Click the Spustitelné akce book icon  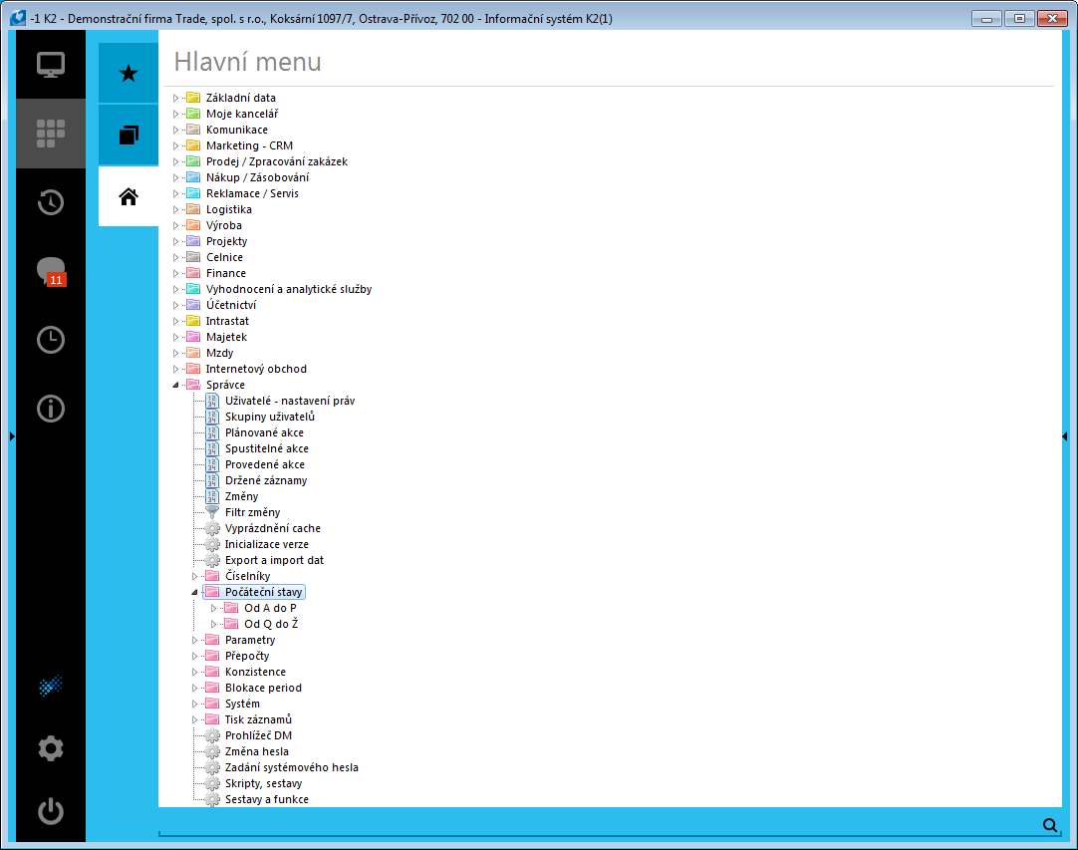click(x=212, y=448)
